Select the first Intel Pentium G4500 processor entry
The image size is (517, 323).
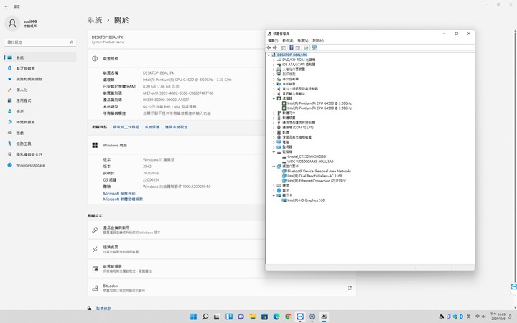pos(319,103)
